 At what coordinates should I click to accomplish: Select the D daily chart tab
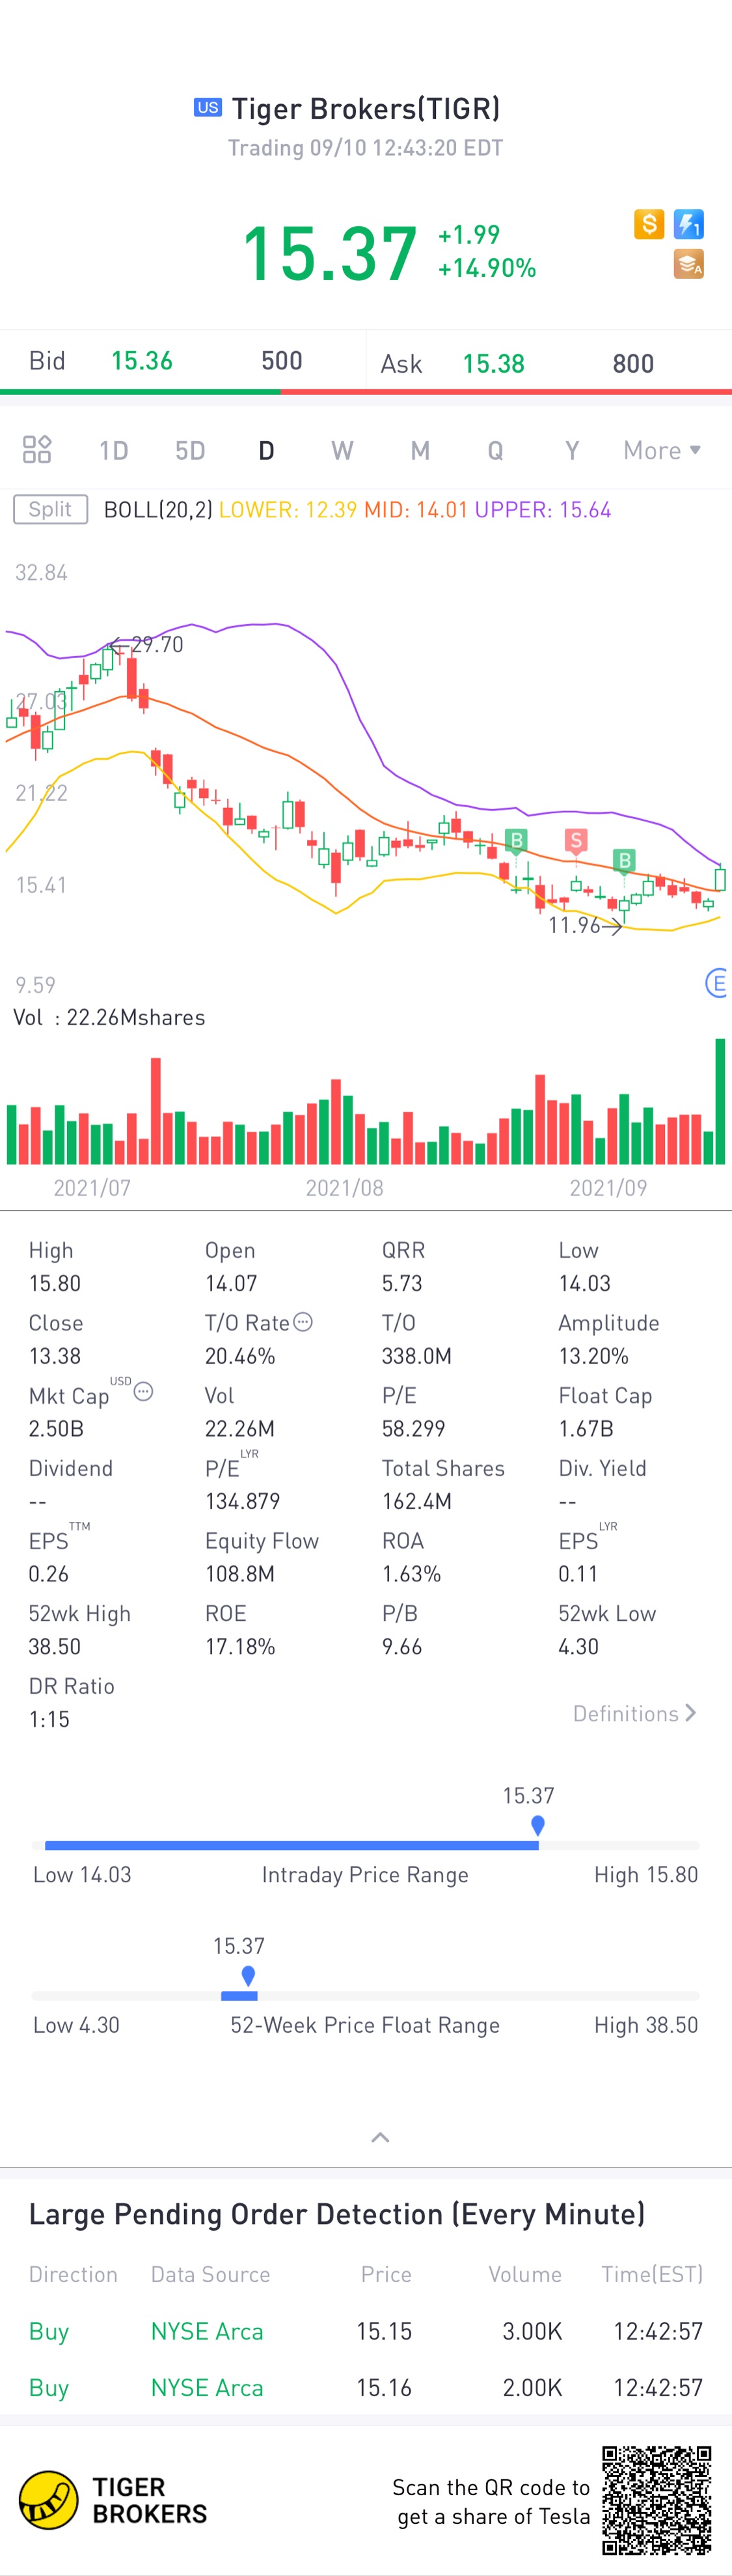point(267,451)
